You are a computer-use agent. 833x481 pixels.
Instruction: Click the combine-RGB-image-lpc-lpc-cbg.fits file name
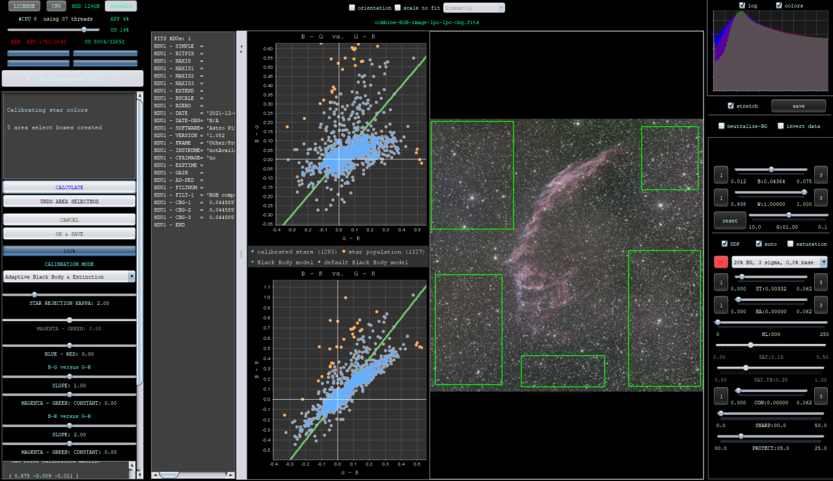point(427,22)
